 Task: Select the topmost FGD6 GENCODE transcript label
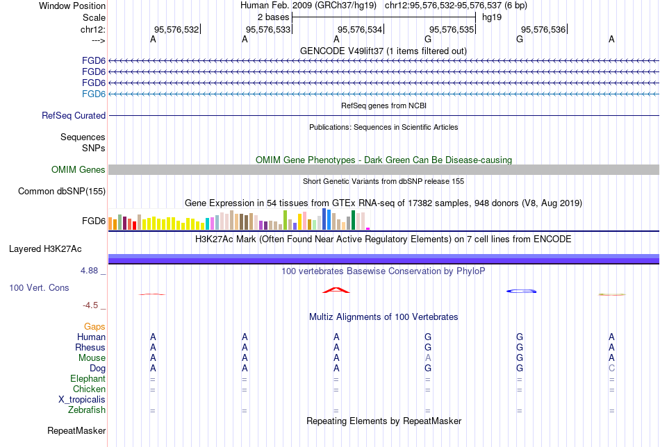coord(94,60)
